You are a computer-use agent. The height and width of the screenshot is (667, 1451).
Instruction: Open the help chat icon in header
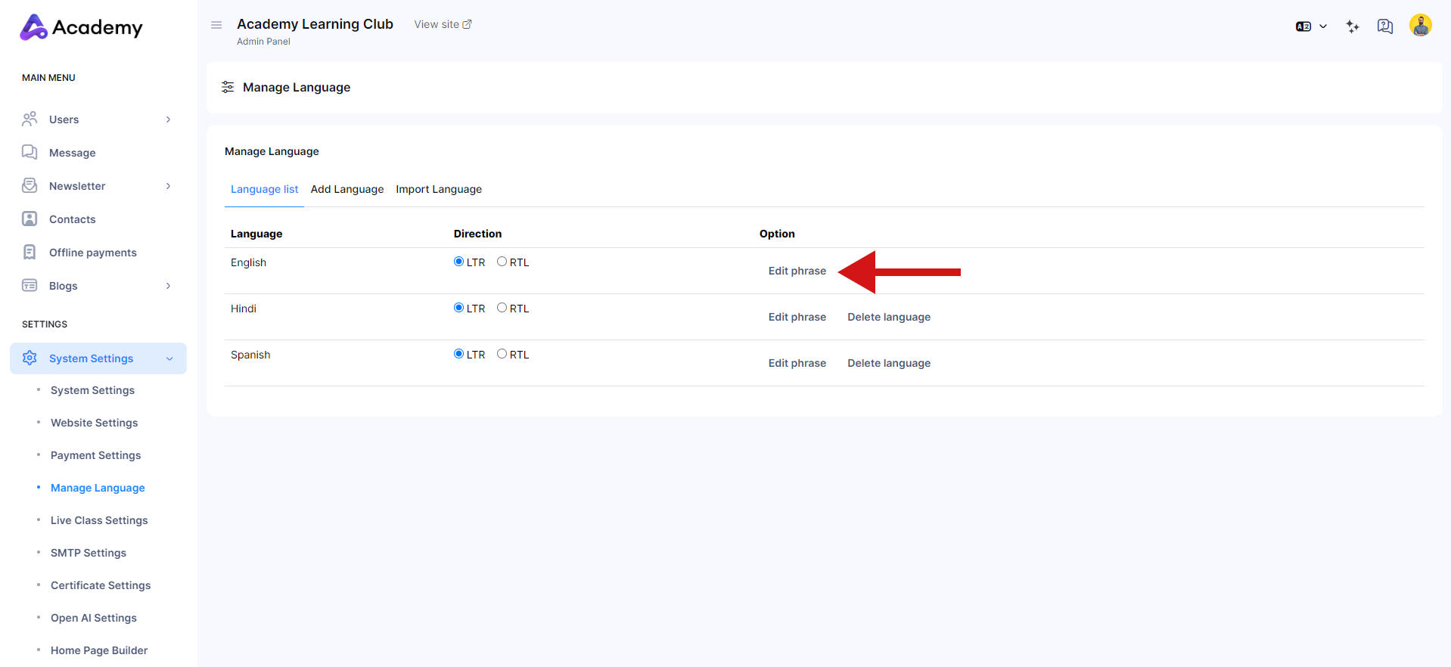tap(1384, 26)
